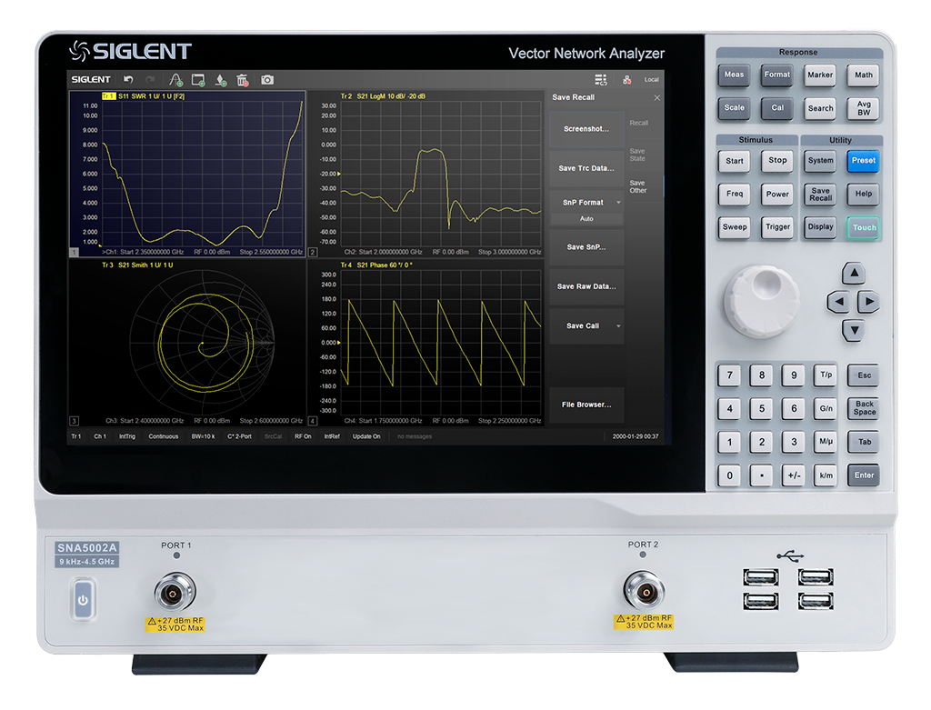Expand the Save Call dropdown
The image size is (931, 710).
point(586,326)
